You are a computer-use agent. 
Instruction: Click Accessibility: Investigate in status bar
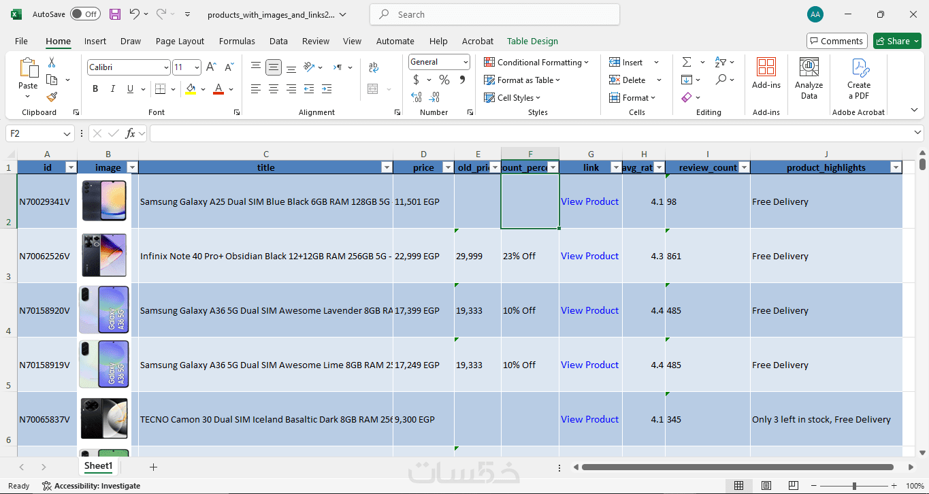91,486
